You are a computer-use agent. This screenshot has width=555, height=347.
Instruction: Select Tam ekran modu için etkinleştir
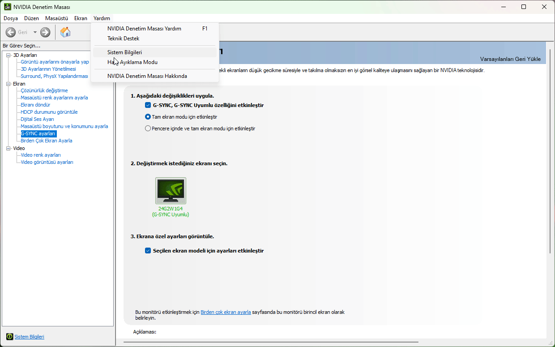click(x=148, y=117)
